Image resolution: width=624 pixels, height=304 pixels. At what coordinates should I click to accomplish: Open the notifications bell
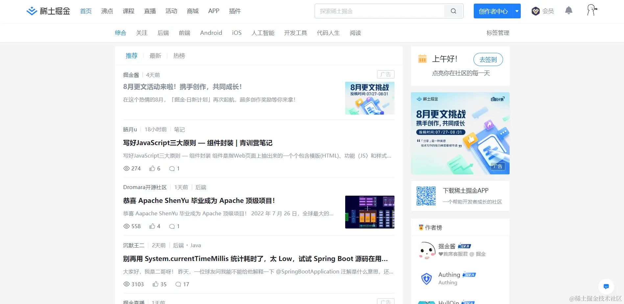tap(568, 11)
